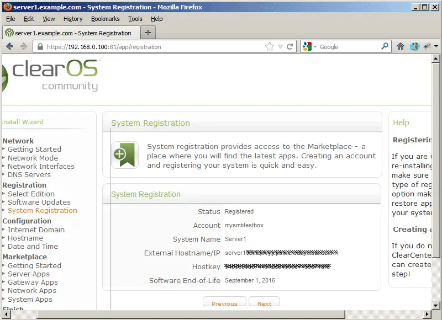The width and height of the screenshot is (442, 320).
Task: Click the add-on icon left of the toolbar dropdown arrow
Action: (427, 46)
